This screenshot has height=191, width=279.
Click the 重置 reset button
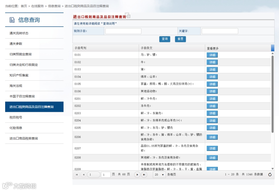click(180, 39)
